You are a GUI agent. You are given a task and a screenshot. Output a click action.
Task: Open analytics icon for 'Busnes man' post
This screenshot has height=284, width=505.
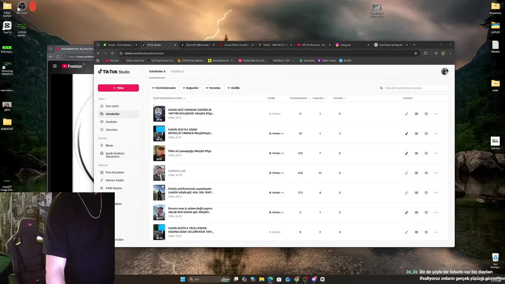[x=416, y=212]
